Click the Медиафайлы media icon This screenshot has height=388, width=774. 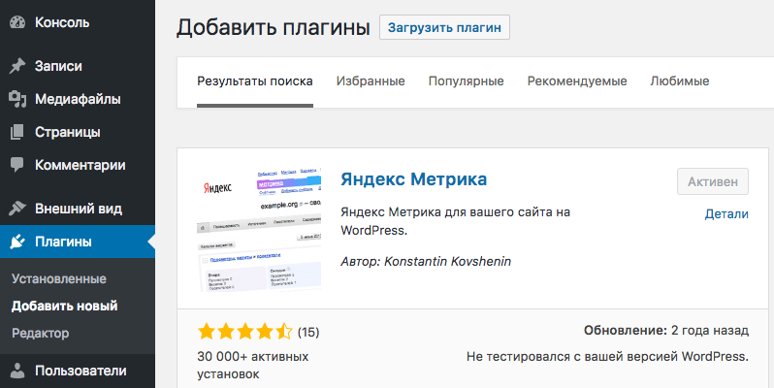click(x=17, y=99)
